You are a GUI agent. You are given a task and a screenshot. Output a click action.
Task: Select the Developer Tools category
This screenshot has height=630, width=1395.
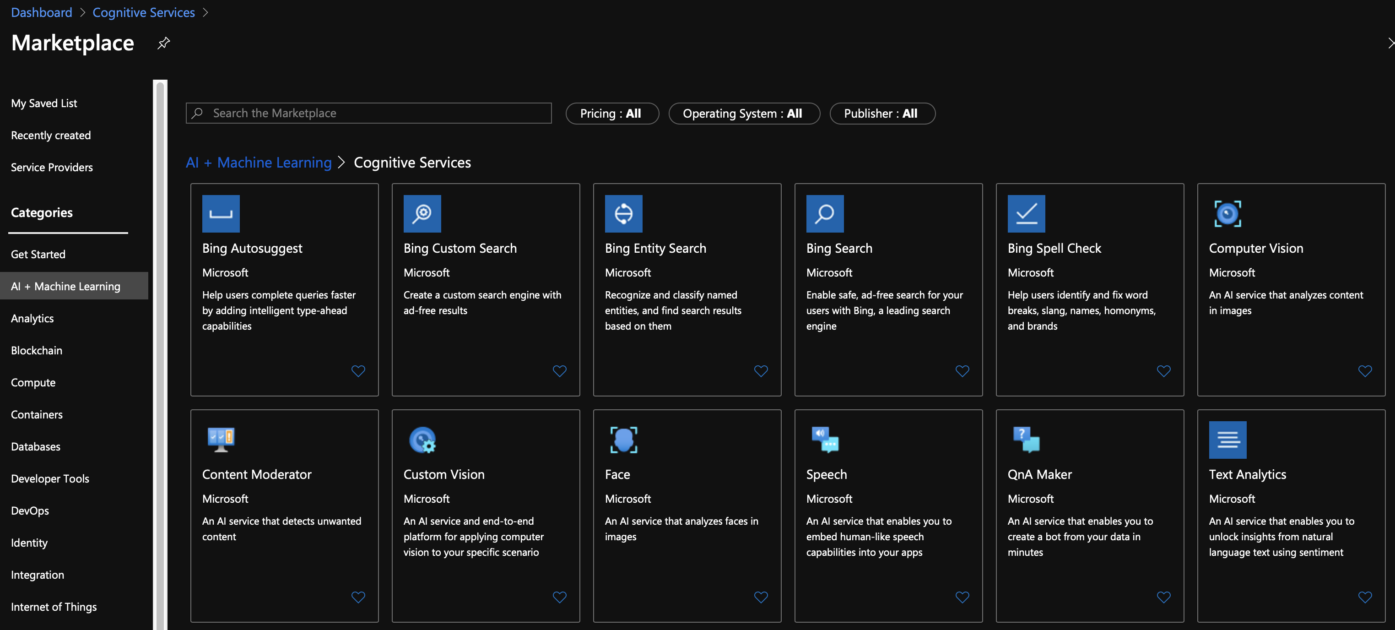[50, 478]
